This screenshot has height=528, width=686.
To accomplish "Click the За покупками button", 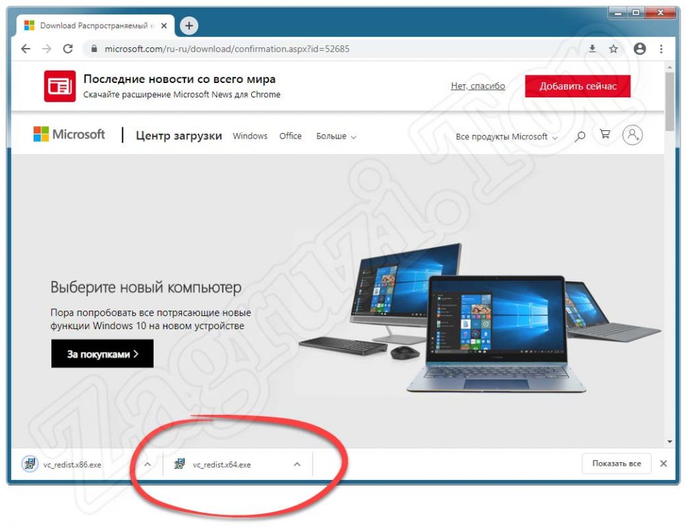I will click(x=102, y=354).
